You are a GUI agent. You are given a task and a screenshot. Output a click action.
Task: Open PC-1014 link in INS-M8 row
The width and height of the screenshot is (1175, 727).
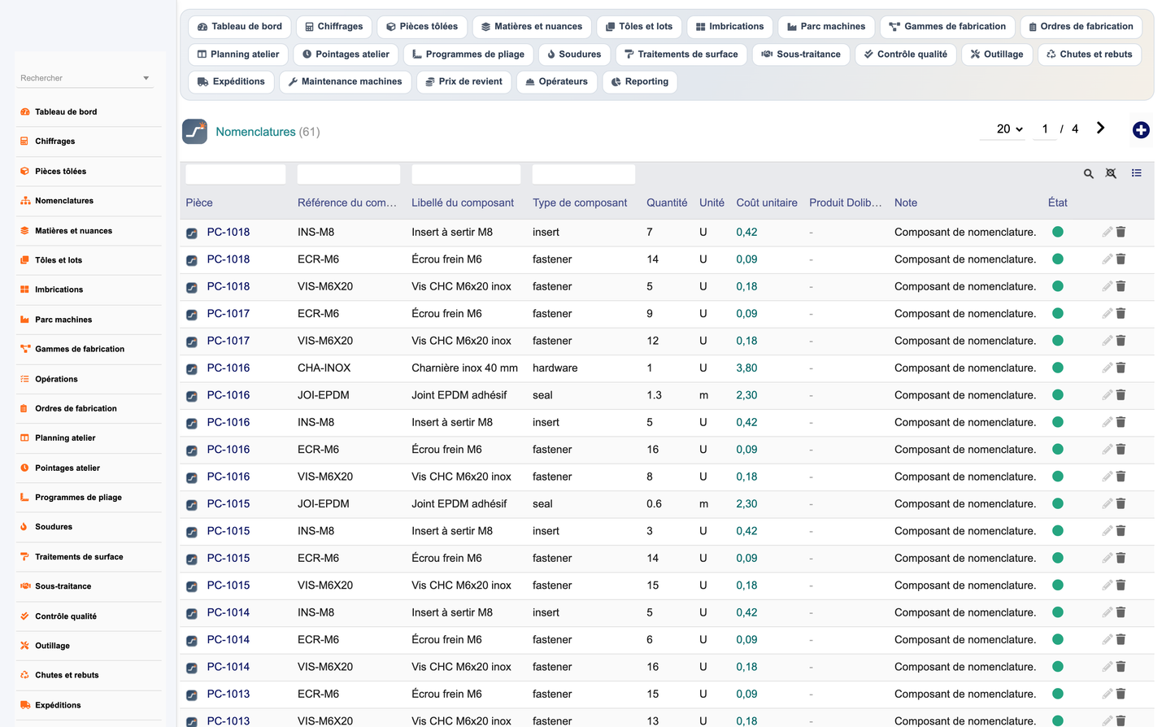228,612
